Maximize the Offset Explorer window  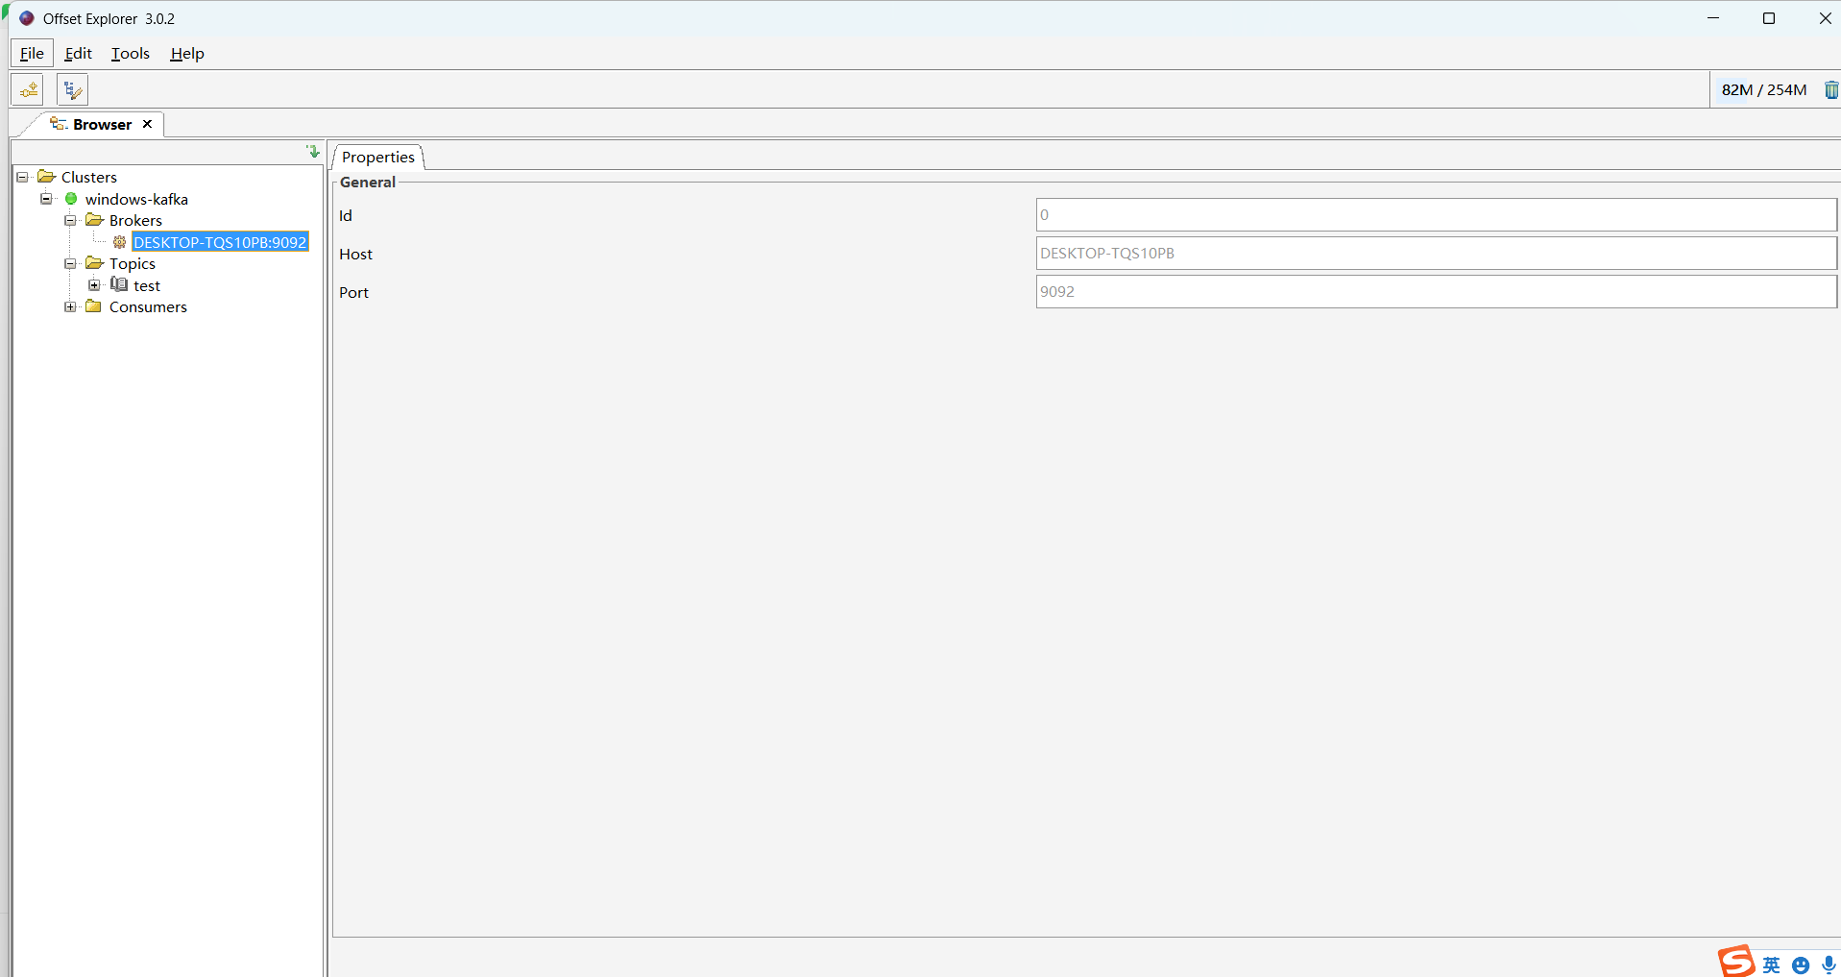1769,18
